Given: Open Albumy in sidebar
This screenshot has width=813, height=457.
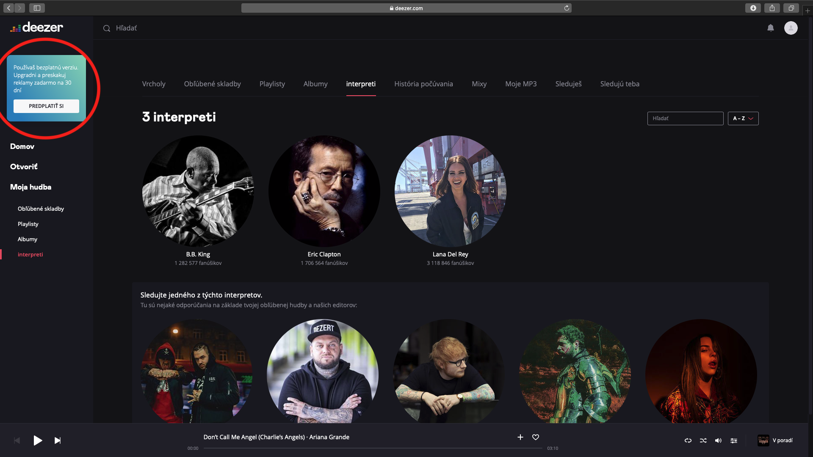Looking at the screenshot, I should 28,239.
